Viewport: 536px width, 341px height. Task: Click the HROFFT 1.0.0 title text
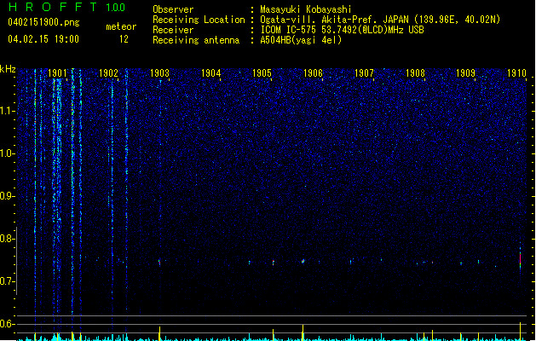66,7
